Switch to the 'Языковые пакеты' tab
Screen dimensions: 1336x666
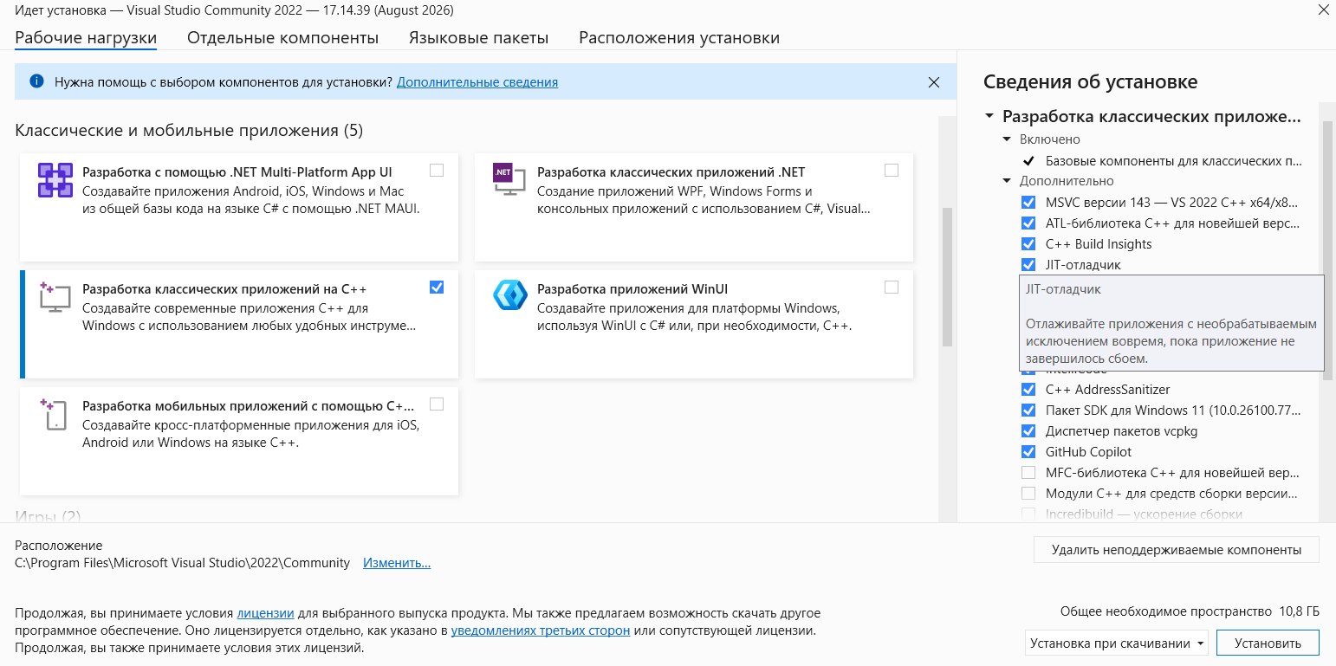pos(479,38)
